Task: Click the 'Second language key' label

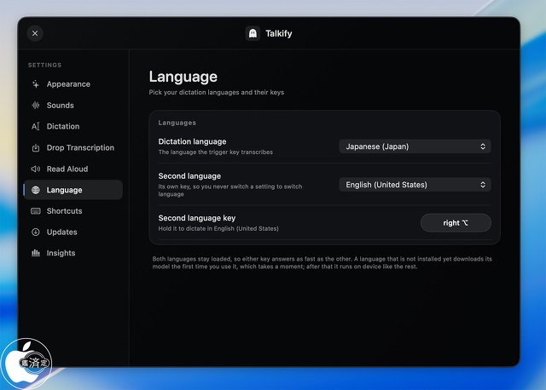Action: tap(197, 218)
